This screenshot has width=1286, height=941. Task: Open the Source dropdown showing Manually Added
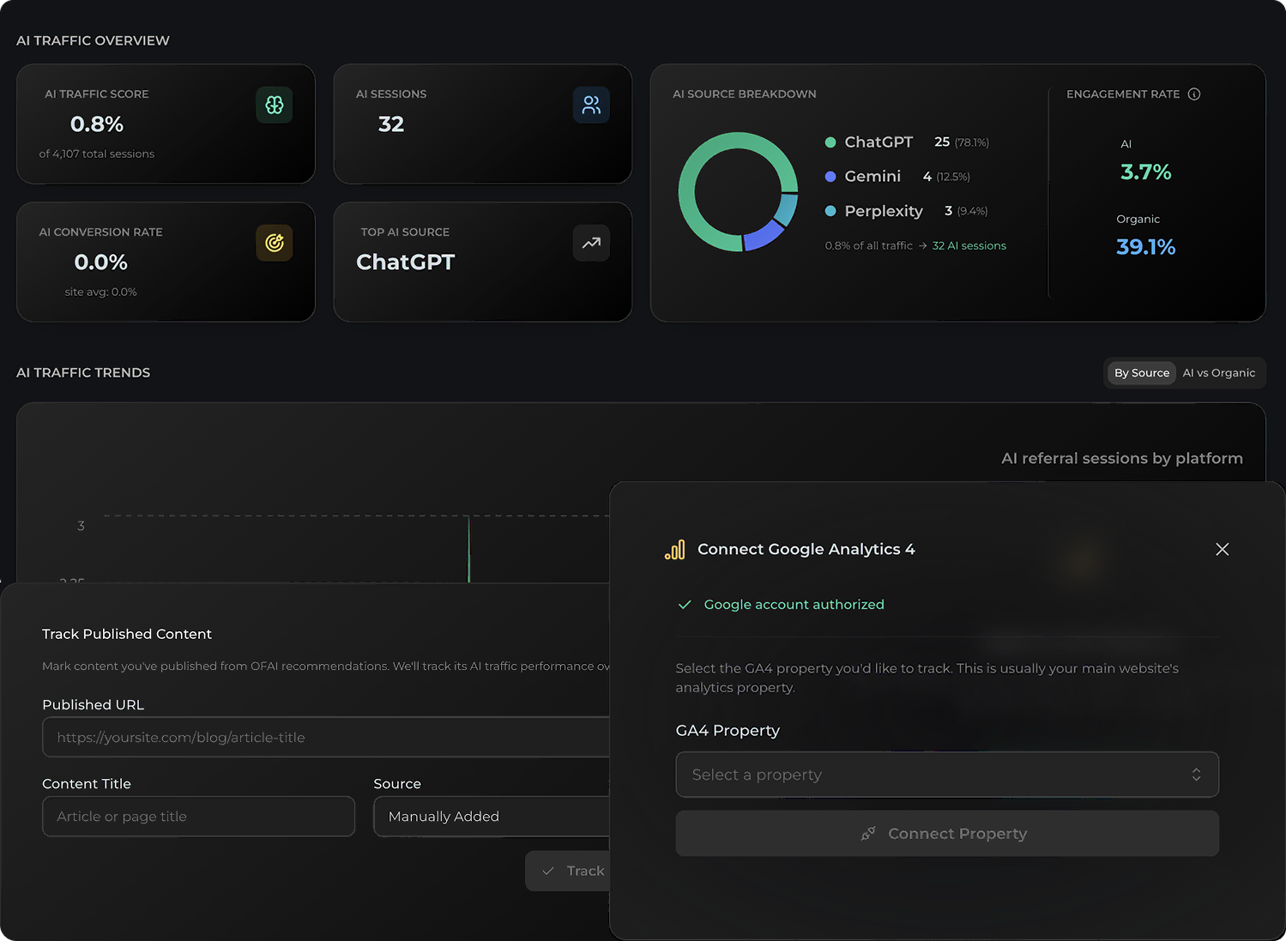tap(492, 817)
